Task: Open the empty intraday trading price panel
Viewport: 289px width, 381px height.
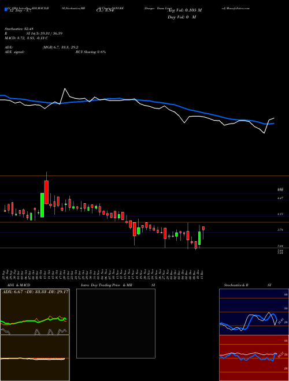Action: (116, 323)
